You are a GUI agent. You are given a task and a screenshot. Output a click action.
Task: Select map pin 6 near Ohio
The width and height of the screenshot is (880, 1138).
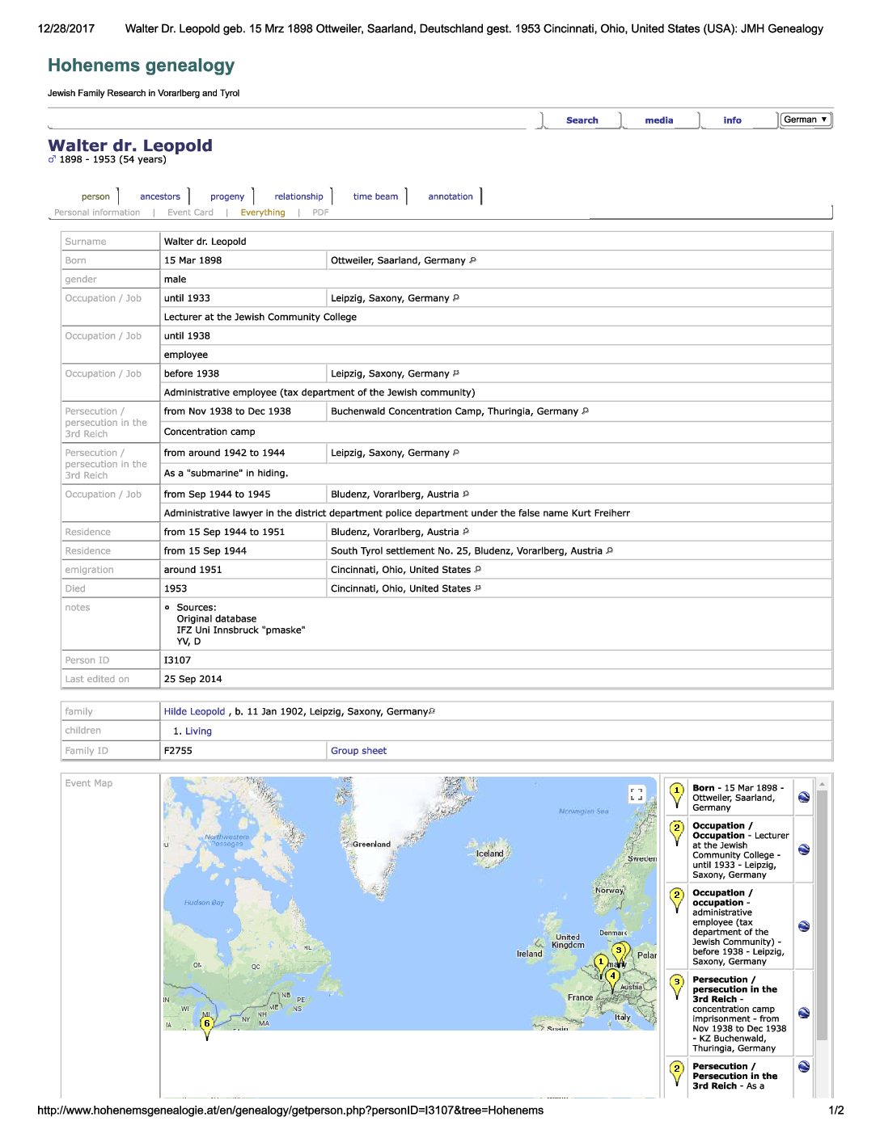click(x=207, y=1026)
